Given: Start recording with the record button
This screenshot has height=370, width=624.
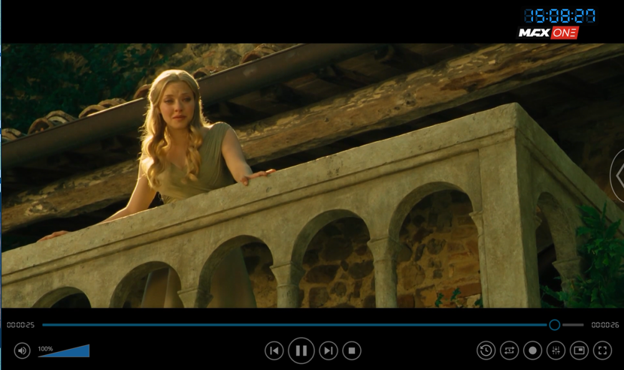Looking at the screenshot, I should [x=532, y=351].
